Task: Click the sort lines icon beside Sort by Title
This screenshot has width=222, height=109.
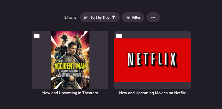Action: [x=86, y=17]
